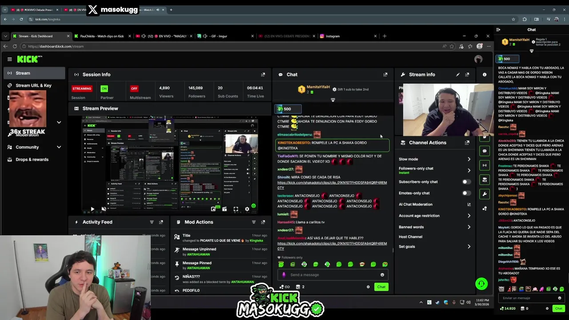Send message with green Chat button
Screen dimensions: 569x320
pos(381,287)
